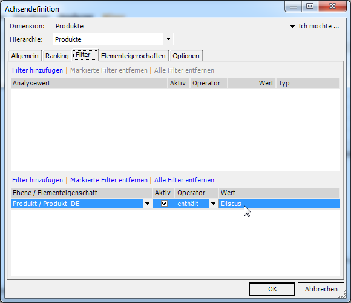This screenshot has width=351, height=303.
Task: Click active Alle Filter entfernen link
Action: (184, 180)
